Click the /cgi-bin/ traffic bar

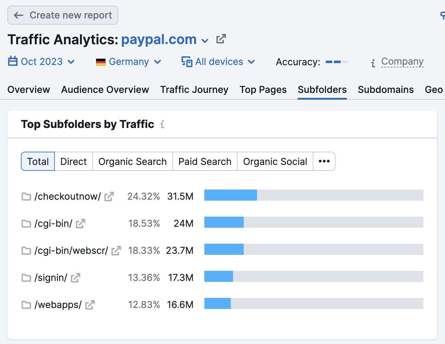(314, 222)
